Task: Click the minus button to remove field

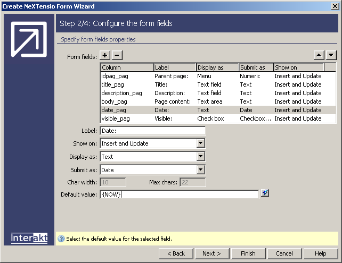Action: click(117, 55)
